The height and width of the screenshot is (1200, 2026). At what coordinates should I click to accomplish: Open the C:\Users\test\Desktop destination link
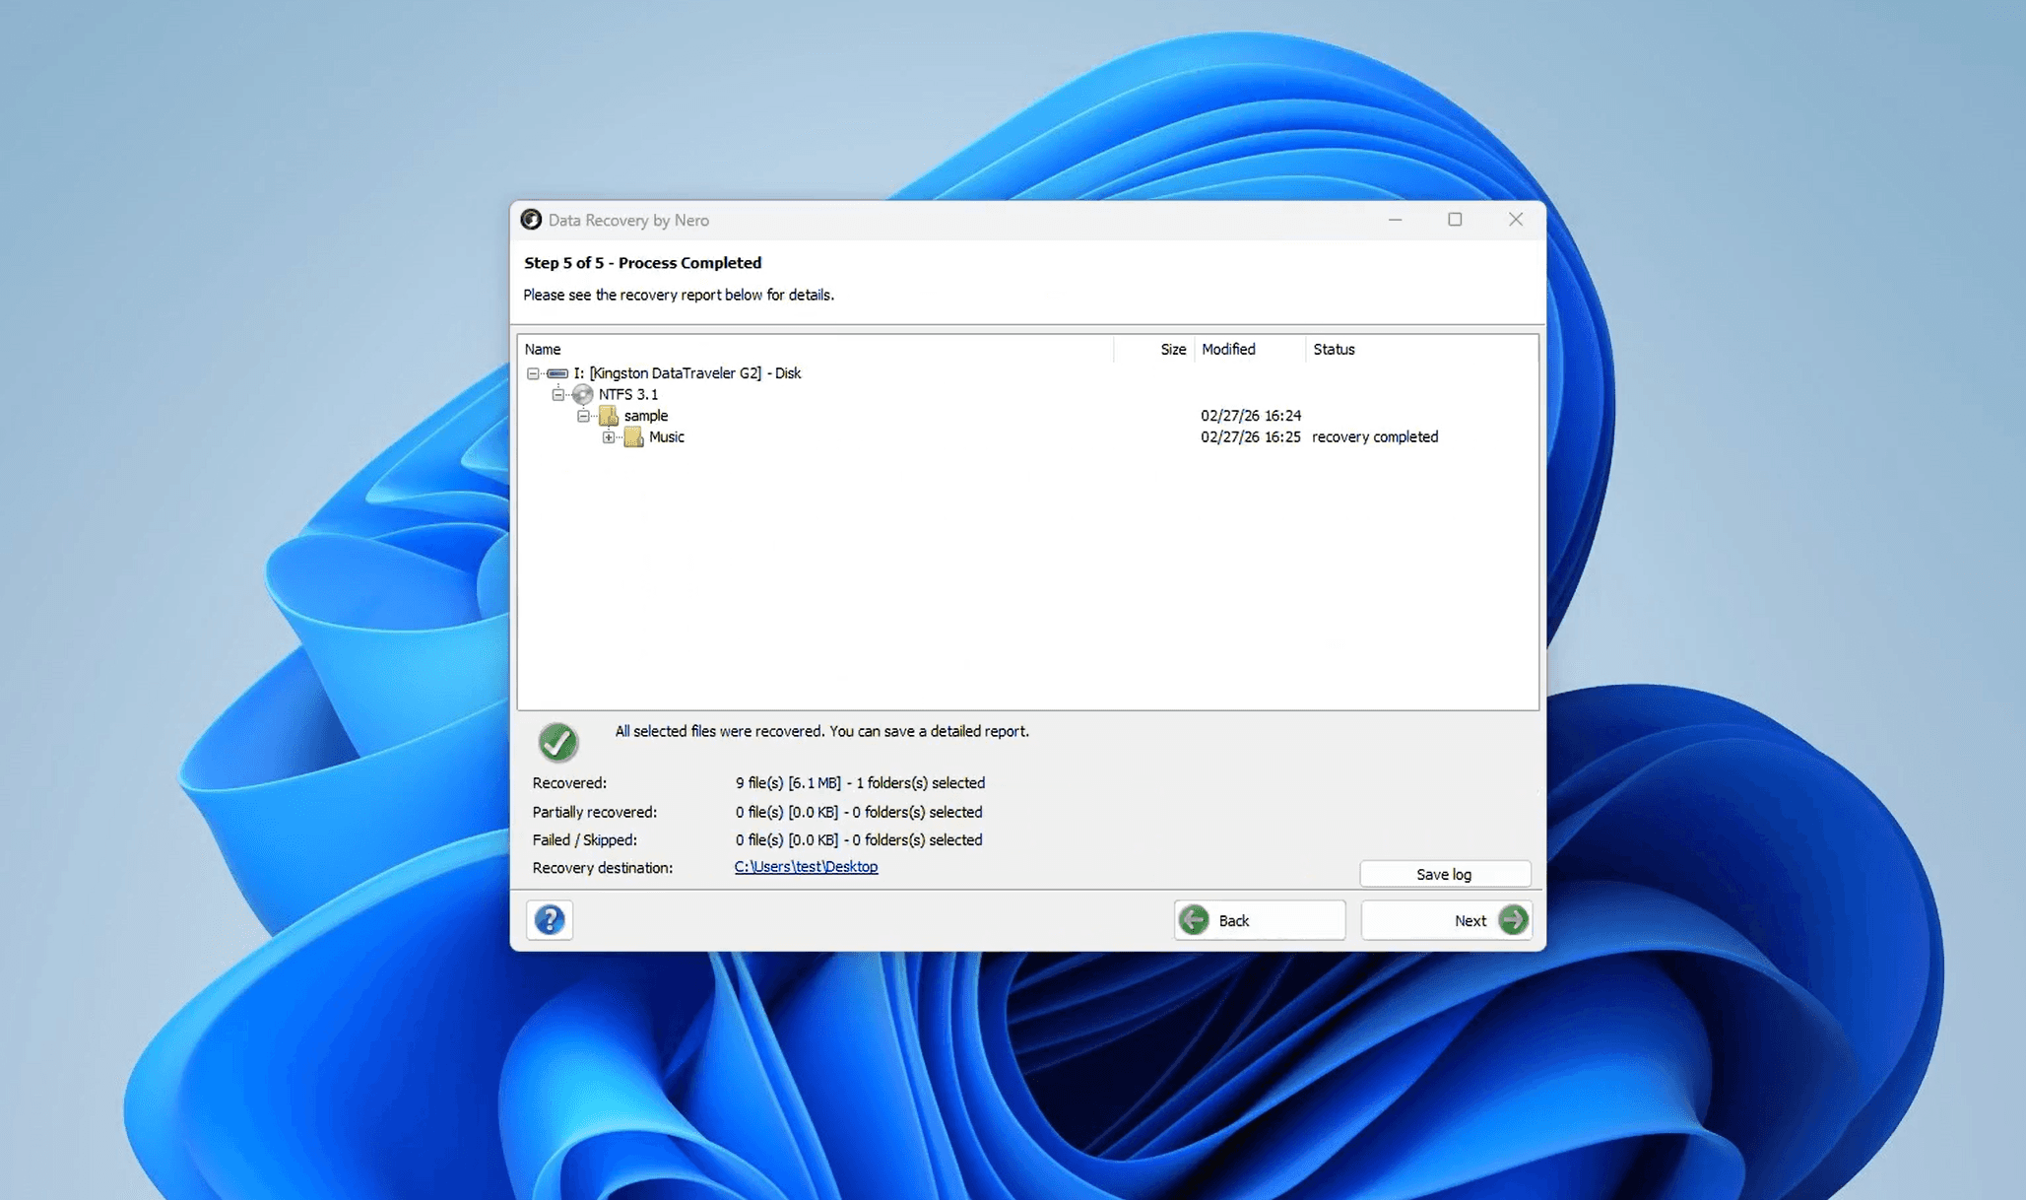point(806,867)
